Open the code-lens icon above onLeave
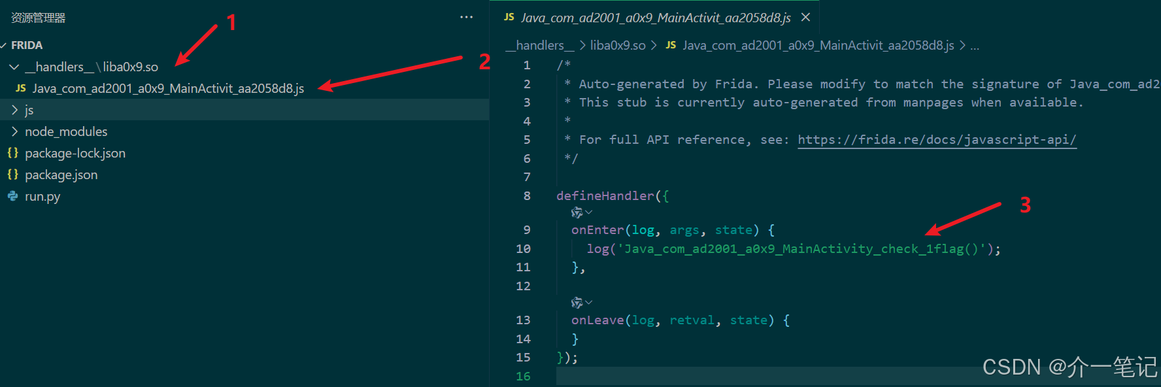 [577, 303]
